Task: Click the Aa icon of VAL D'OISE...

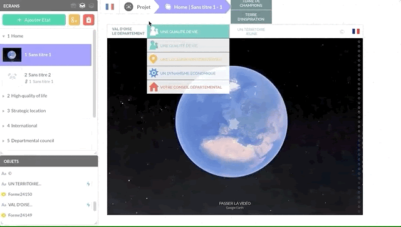Action: [x=4, y=204]
